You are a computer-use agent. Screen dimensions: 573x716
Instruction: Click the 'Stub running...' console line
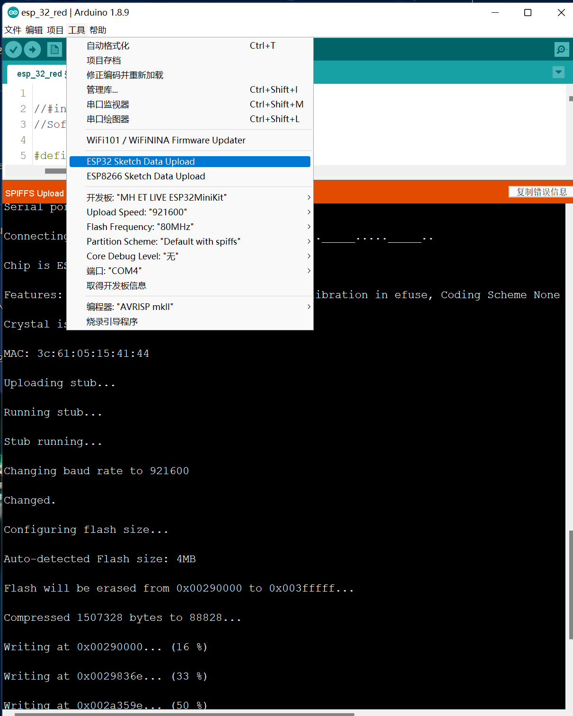(x=53, y=442)
